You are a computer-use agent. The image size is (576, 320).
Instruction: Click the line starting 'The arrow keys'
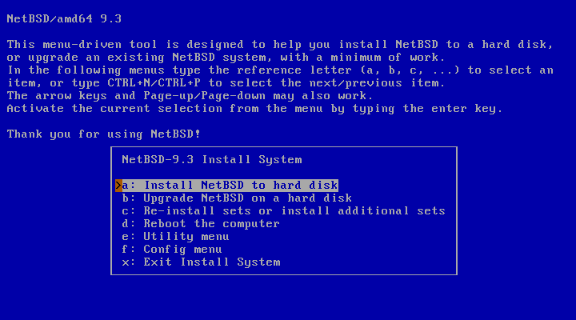pos(190,96)
